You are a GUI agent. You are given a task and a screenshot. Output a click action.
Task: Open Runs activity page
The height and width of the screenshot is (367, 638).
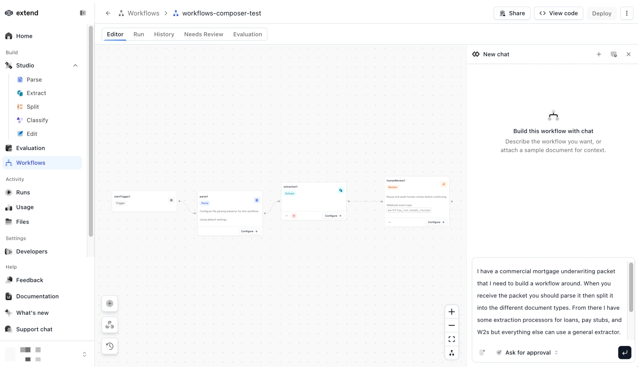tap(23, 192)
